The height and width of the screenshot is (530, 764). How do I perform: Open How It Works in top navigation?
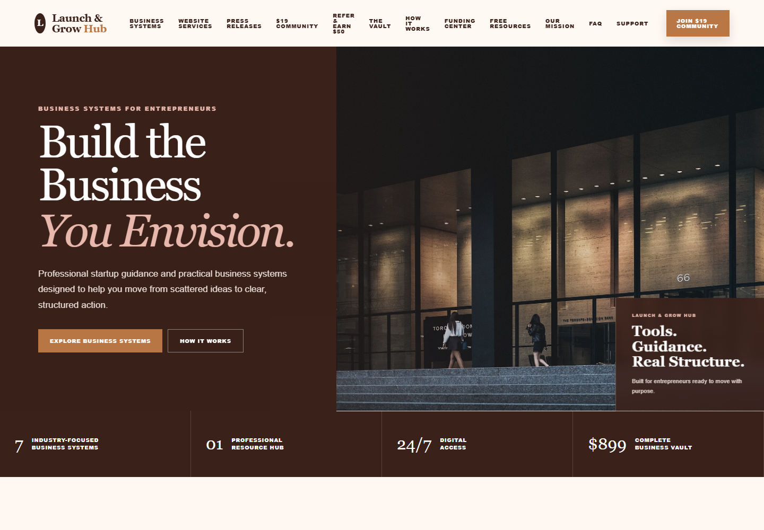tap(418, 23)
